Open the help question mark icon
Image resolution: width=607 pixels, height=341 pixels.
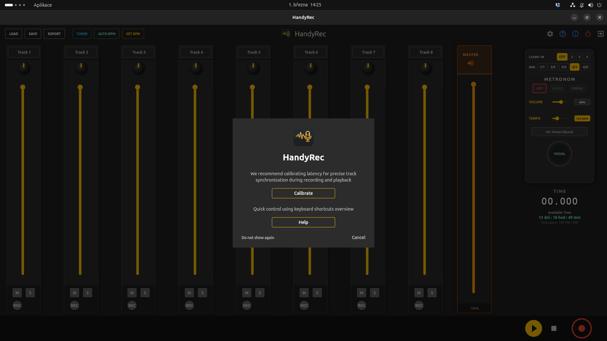coord(563,34)
